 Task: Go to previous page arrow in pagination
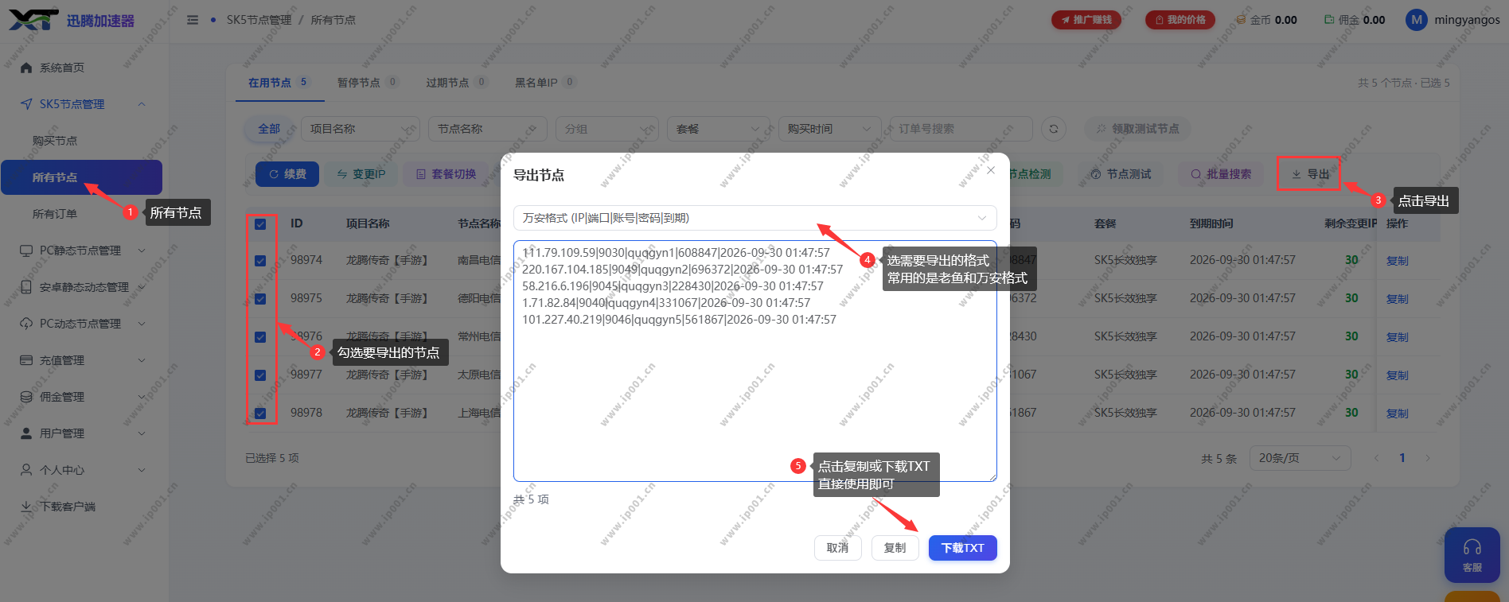click(x=1377, y=458)
